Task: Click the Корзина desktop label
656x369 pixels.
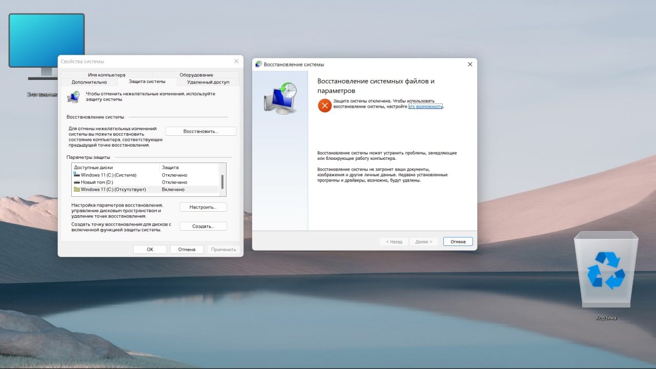Action: (x=606, y=318)
